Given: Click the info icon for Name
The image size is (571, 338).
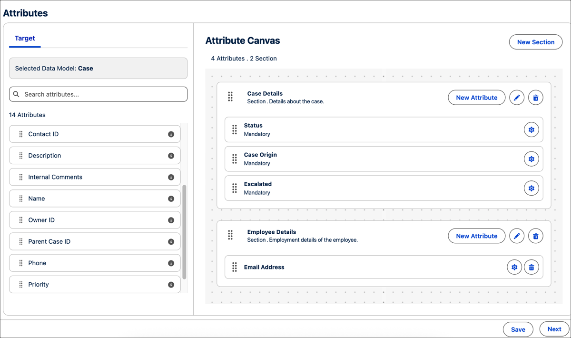Looking at the screenshot, I should tap(171, 199).
